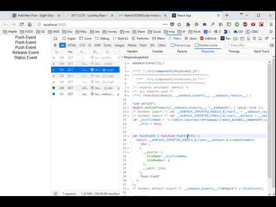This screenshot has height=207, width=276.
Task: Open the Performance devtools panel
Action: coord(140,39)
